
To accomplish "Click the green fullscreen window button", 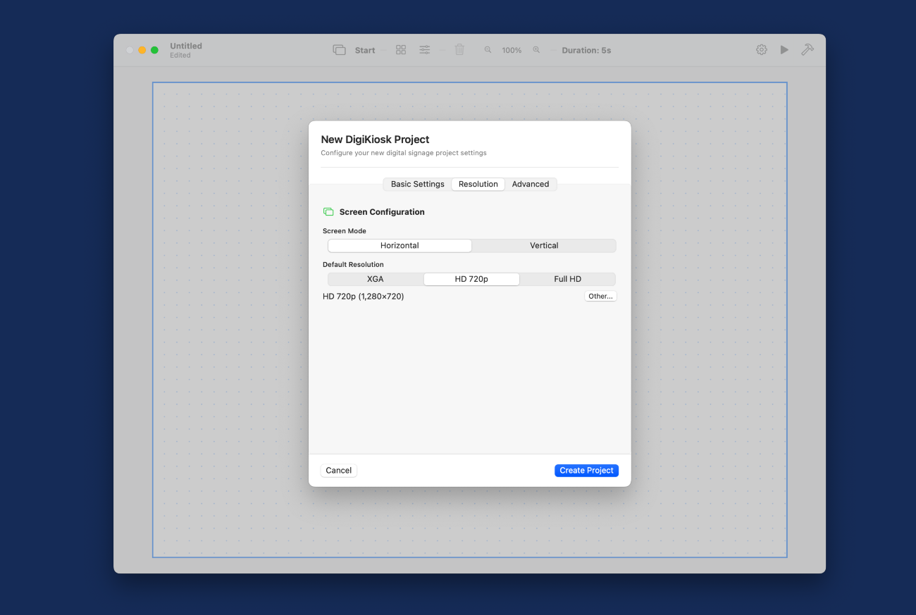I will click(x=155, y=50).
